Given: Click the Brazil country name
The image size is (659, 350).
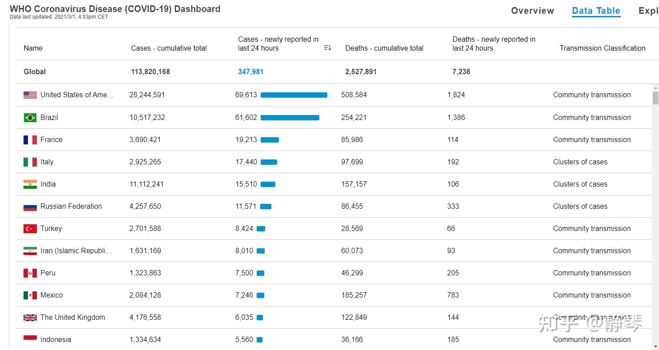Looking at the screenshot, I should [x=49, y=117].
